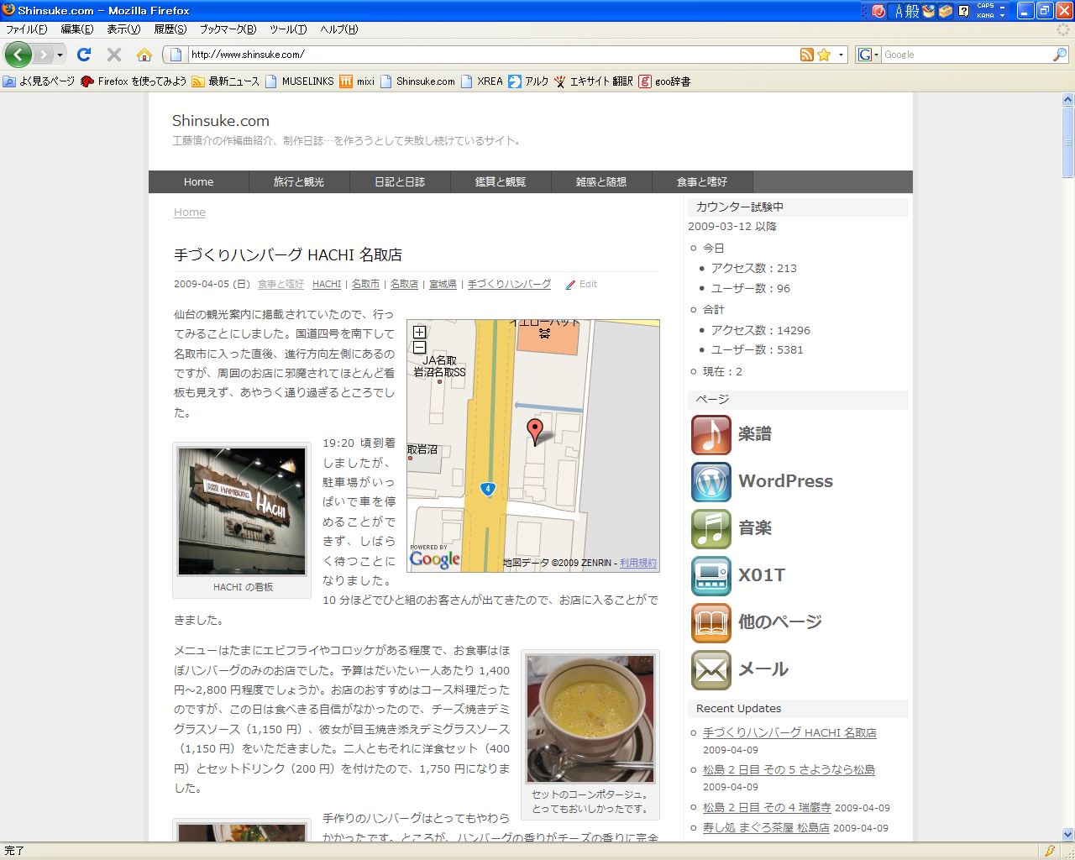Click the Firefox back button

coord(18,55)
